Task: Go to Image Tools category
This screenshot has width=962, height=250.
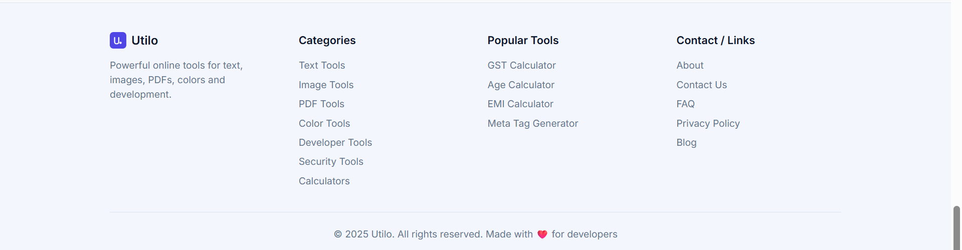Action: point(326,85)
